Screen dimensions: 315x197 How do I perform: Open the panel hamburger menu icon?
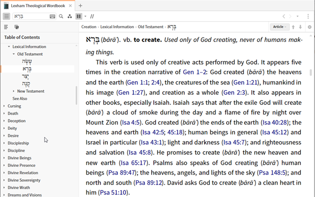pos(6,16)
